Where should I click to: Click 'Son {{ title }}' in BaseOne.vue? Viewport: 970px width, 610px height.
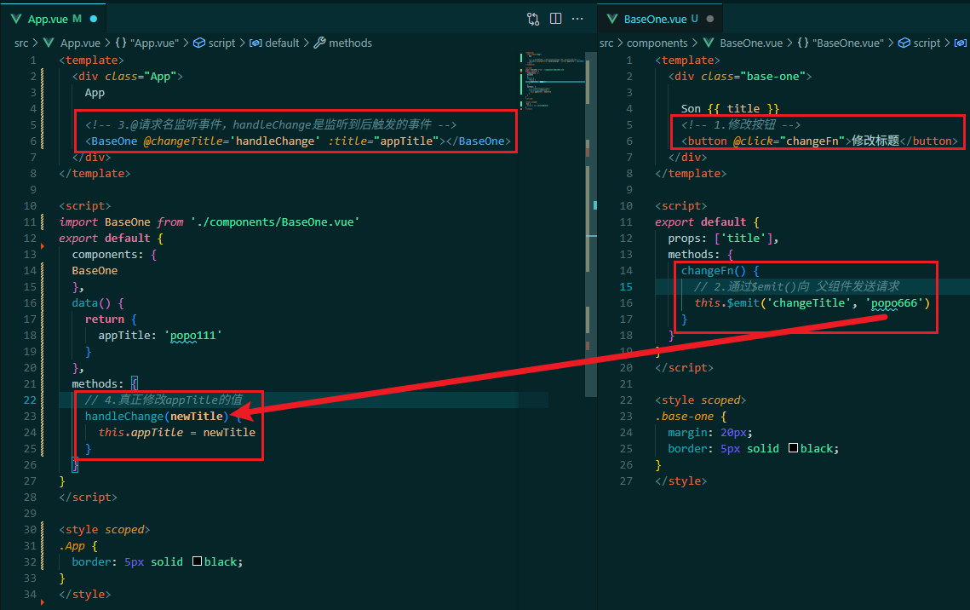730,108
